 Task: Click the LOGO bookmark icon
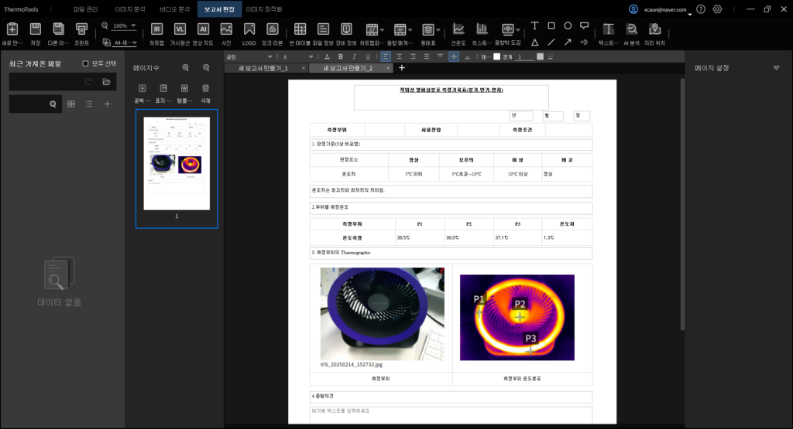pyautogui.click(x=249, y=29)
